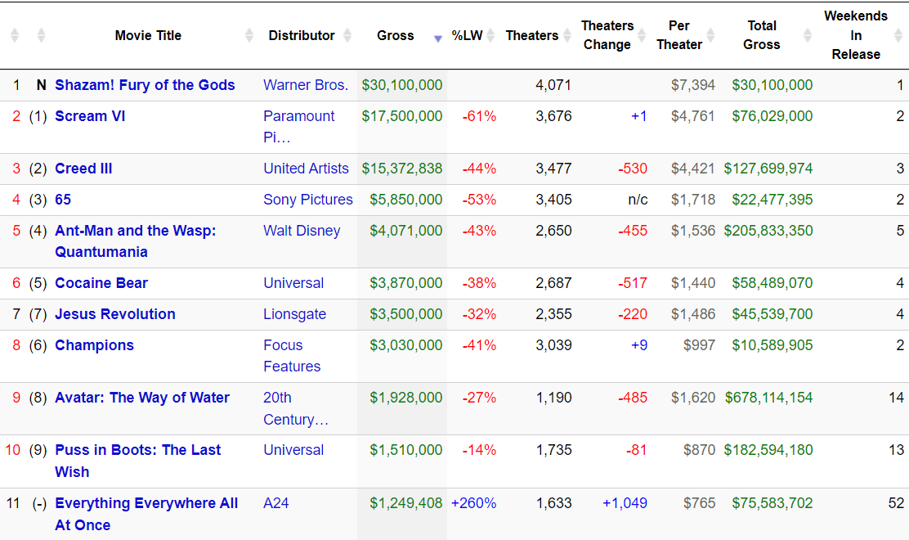This screenshot has width=909, height=540.
Task: Open the movie link titled 65
Action: (63, 200)
